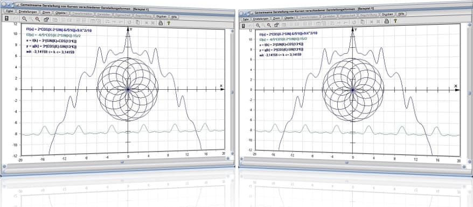Screen dimensions: 473x207
Task: Open the Einstellungen menu in right window
Action: point(261,18)
